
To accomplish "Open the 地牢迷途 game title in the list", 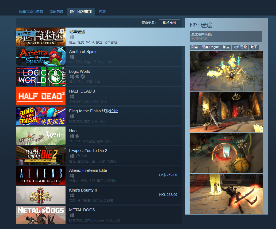I will tap(77, 32).
